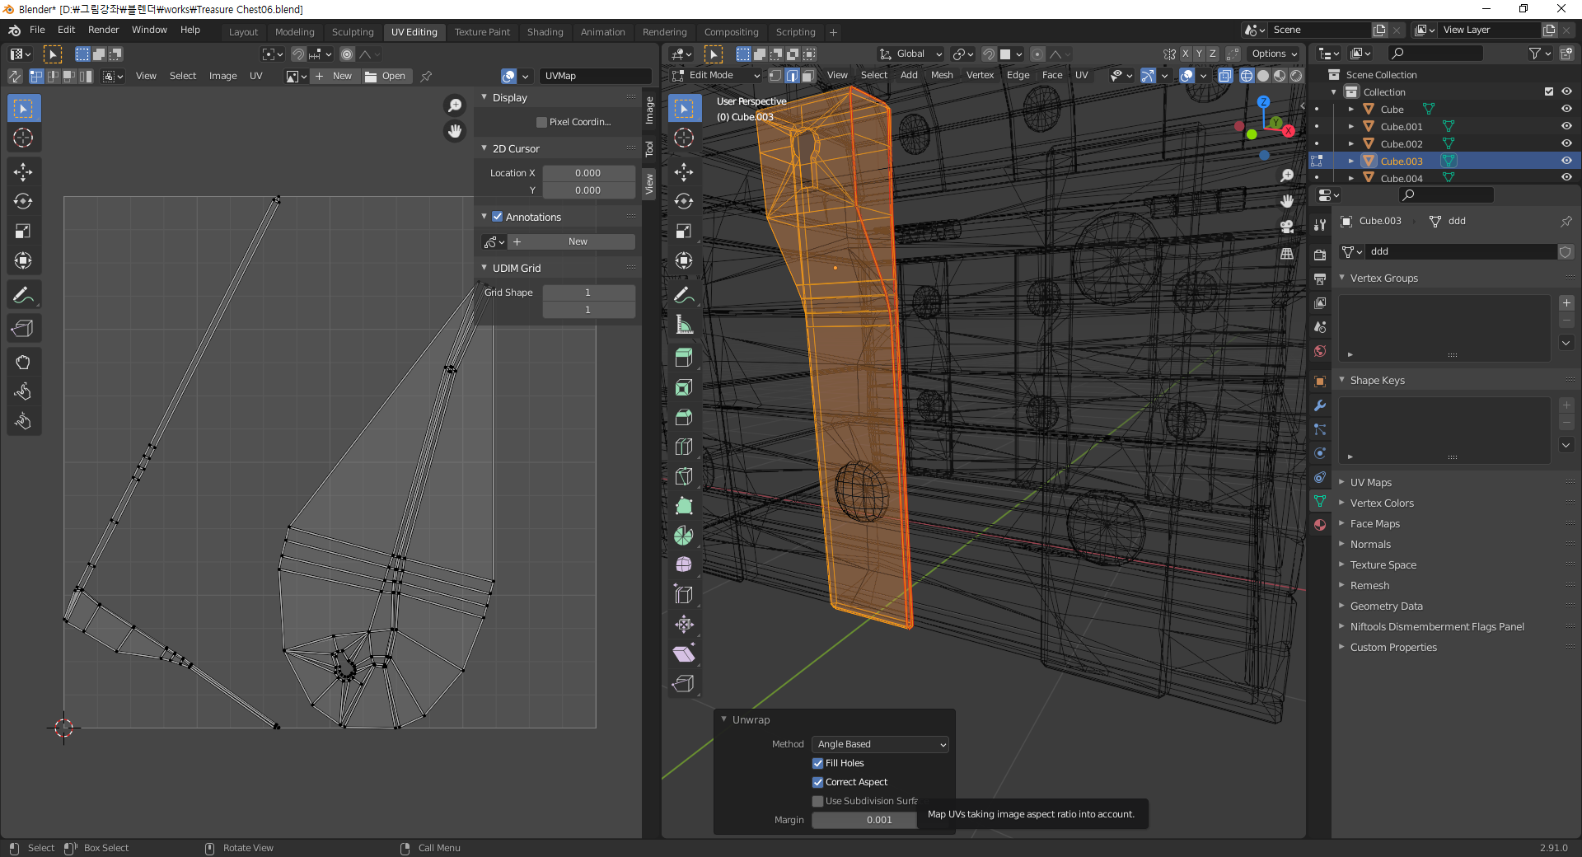Select the Rip Region tool in 3D viewport
The image size is (1582, 857).
[684, 683]
